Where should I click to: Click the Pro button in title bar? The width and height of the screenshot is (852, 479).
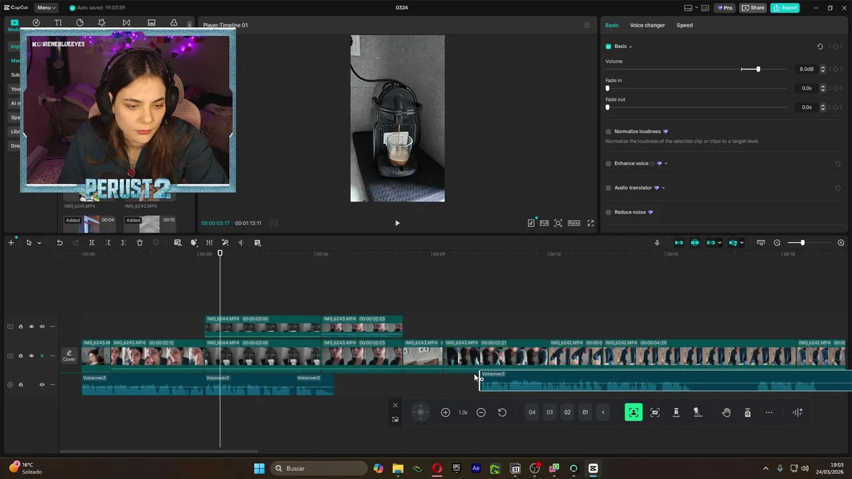click(724, 8)
